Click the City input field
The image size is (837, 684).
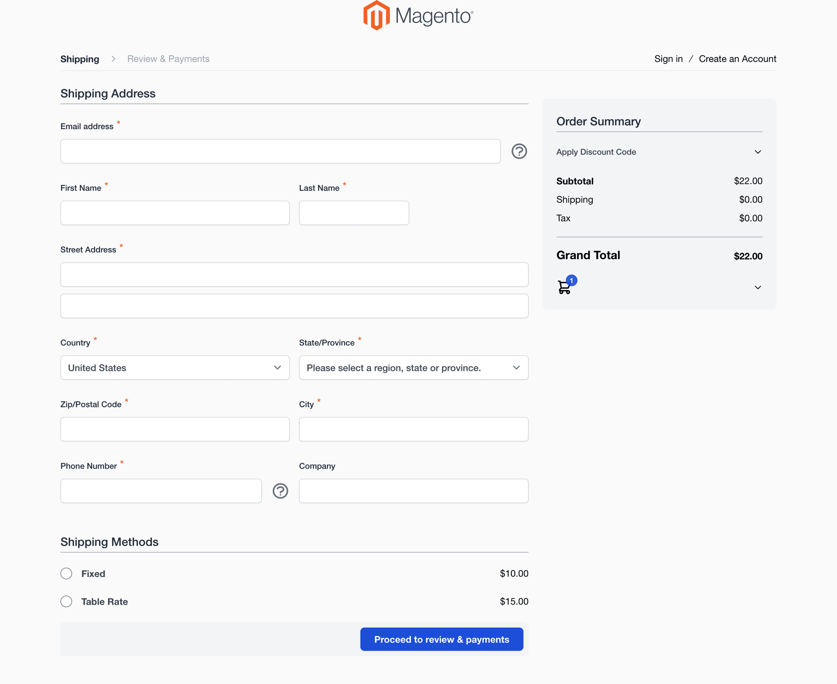(x=413, y=429)
